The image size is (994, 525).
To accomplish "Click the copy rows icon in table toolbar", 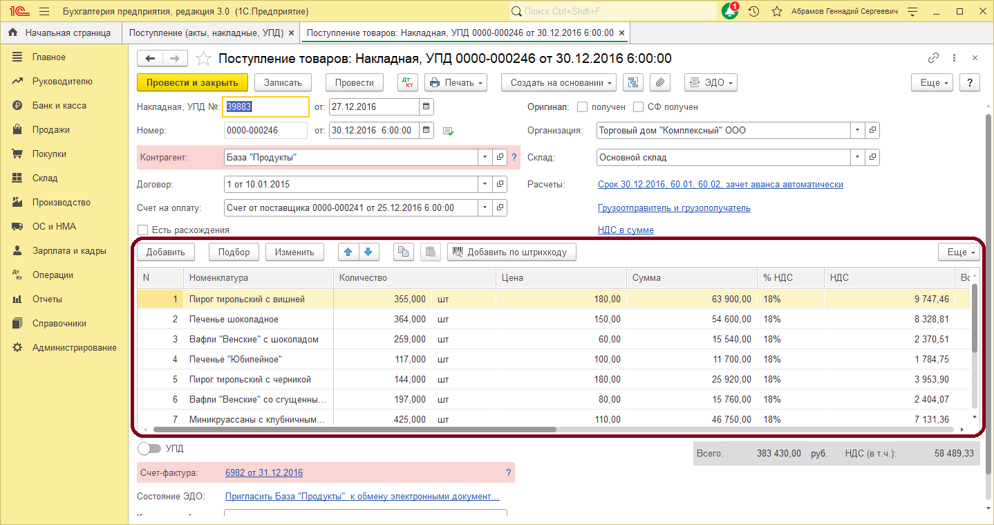I will click(x=403, y=252).
